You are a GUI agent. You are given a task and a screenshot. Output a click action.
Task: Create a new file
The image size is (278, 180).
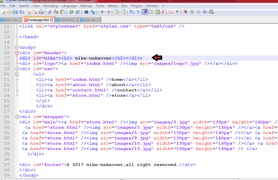(3, 12)
